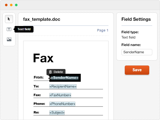Select the «RecipientName» merge field
160x120 pixels.
coord(63,86)
